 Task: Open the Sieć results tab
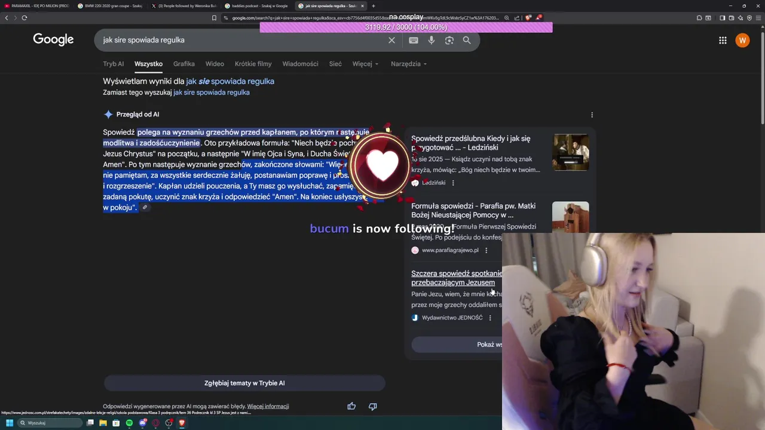[335, 64]
